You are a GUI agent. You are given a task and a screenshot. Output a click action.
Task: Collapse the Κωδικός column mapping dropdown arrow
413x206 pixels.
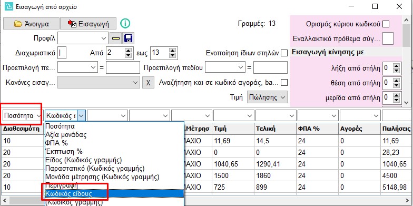82,115
